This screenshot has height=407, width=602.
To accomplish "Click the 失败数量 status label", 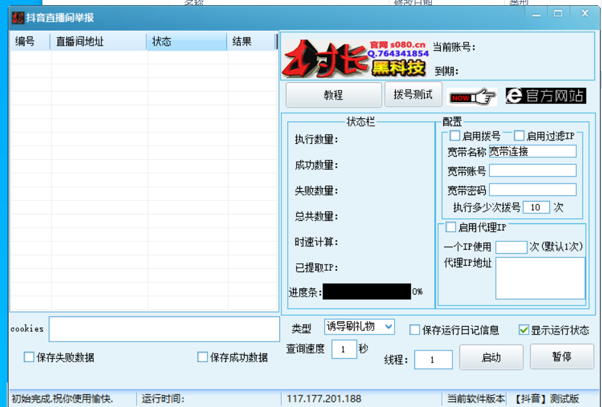I will tap(316, 191).
